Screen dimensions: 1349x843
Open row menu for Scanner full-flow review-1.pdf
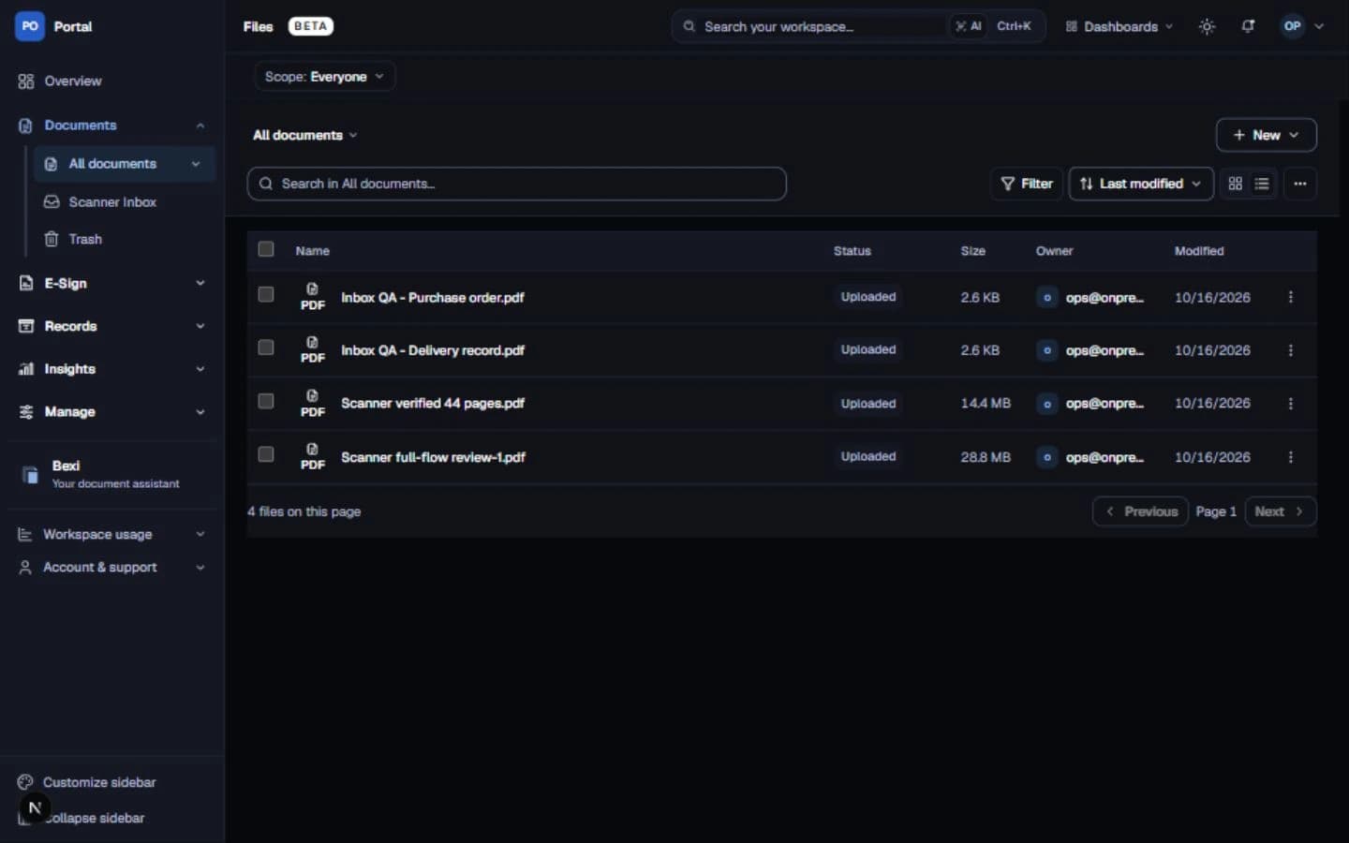coord(1290,457)
